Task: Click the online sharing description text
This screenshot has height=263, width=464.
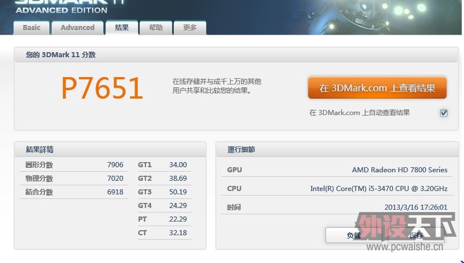Action: click(x=217, y=86)
